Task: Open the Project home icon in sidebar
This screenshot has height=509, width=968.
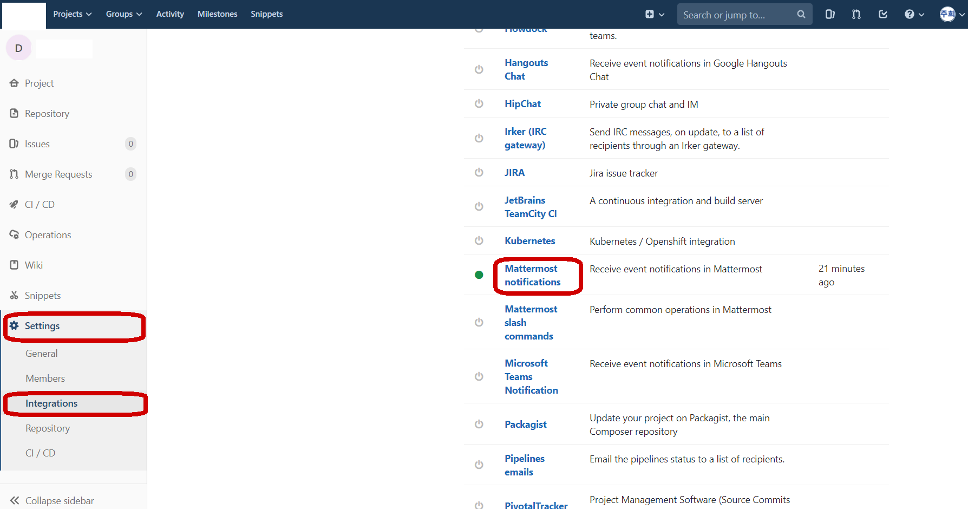Action: 14,83
